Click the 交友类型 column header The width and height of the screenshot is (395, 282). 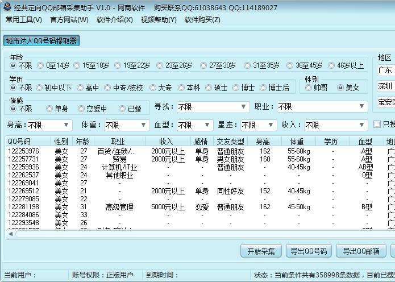coord(231,142)
